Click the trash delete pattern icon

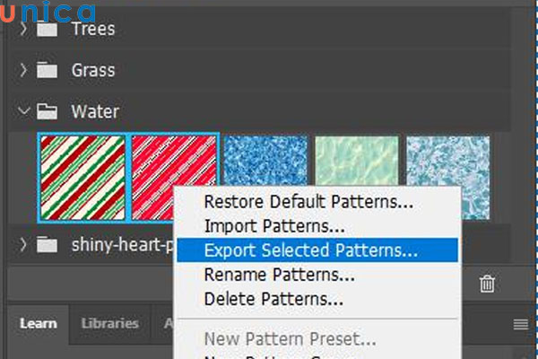pos(487,285)
